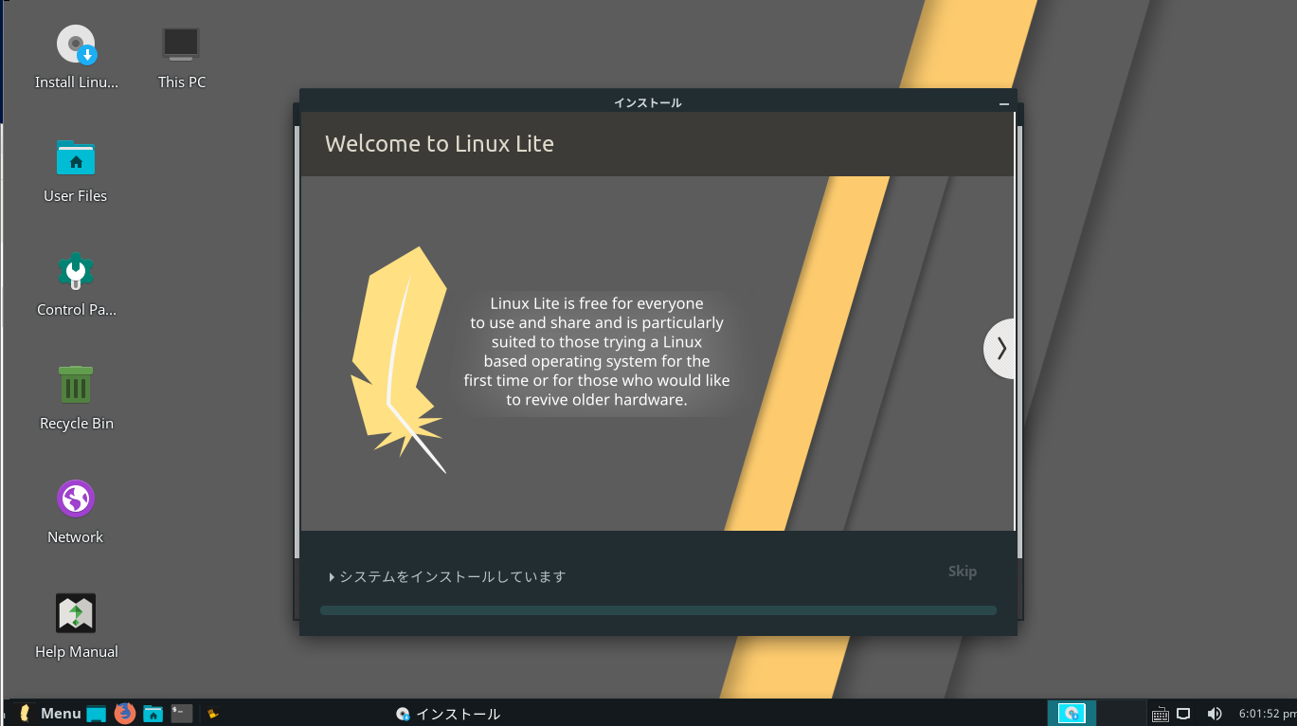Click the Skip button in the installer
The width and height of the screenshot is (1297, 726).
point(963,571)
